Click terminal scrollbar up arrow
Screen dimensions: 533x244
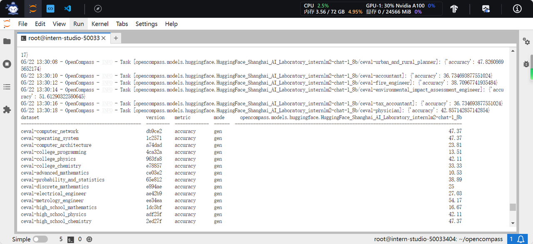[513, 50]
